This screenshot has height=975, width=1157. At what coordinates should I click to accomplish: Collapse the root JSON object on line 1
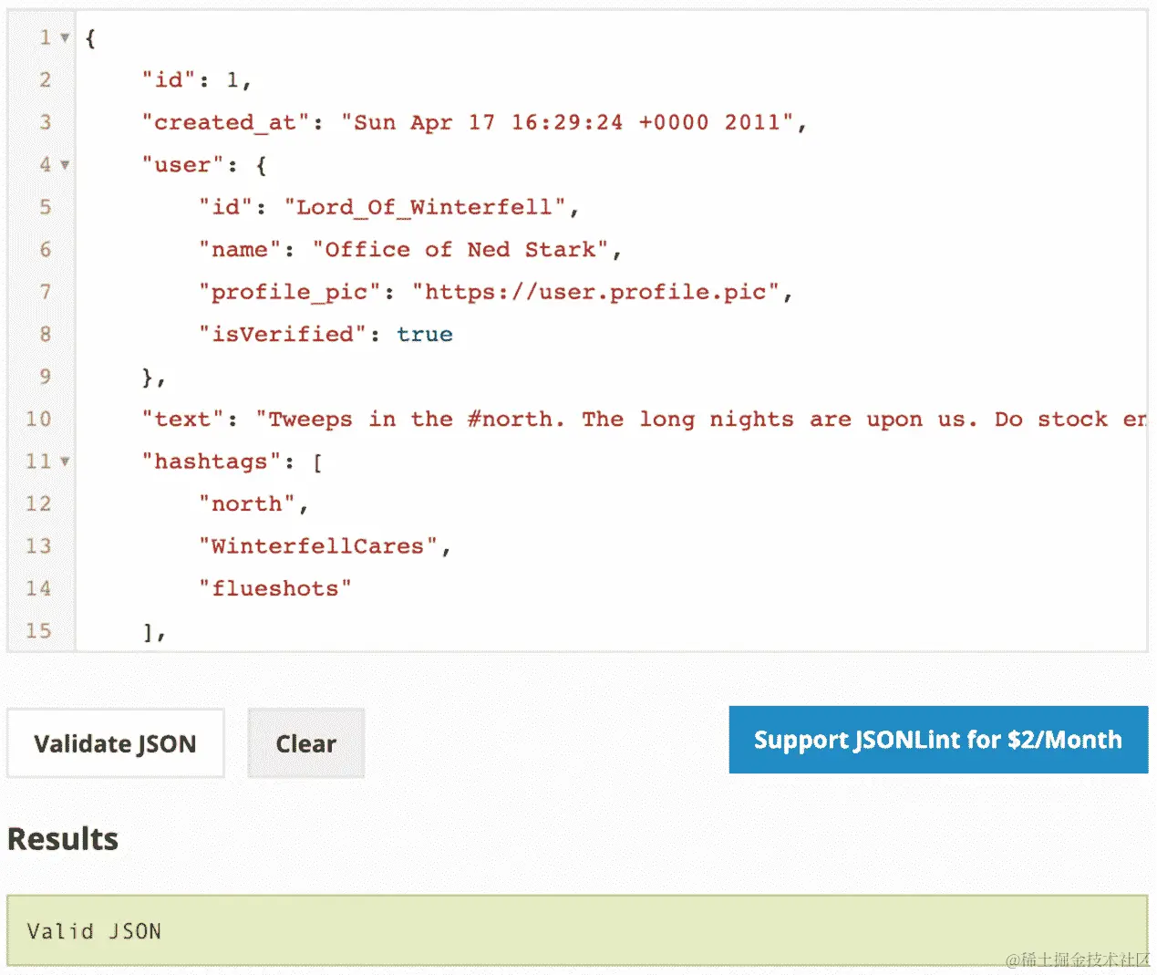(x=64, y=37)
